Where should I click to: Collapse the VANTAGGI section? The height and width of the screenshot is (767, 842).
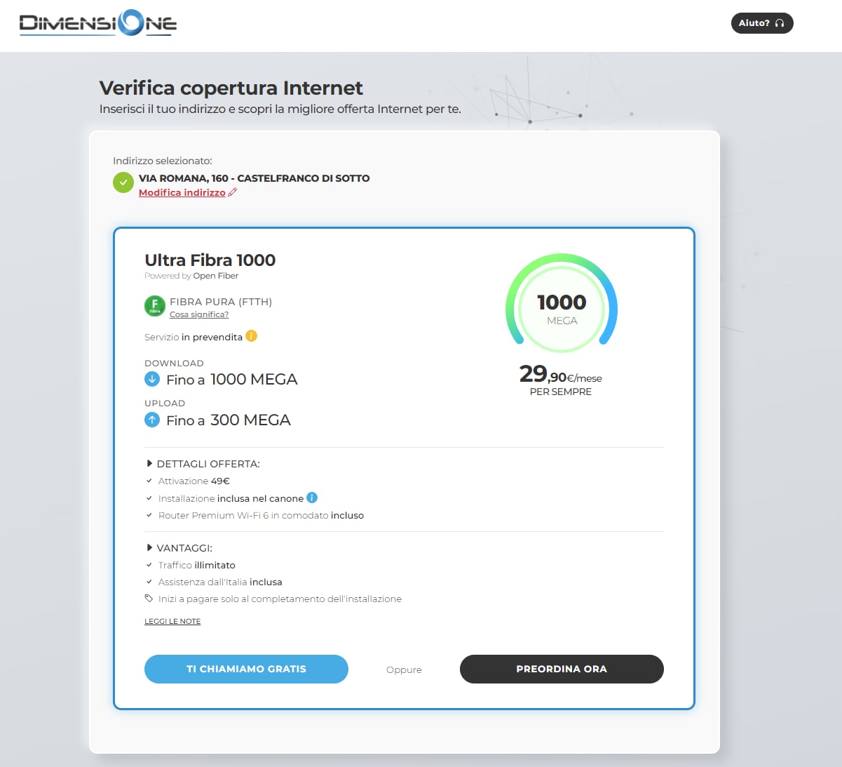point(179,548)
